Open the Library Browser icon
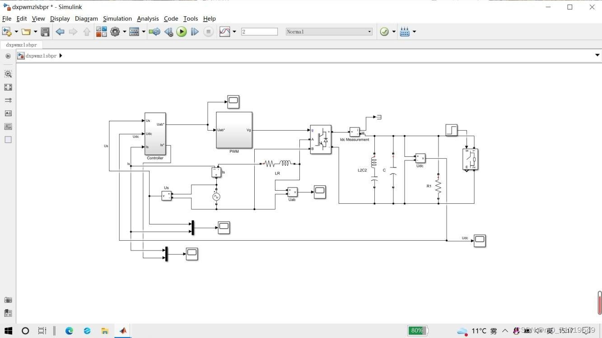Viewport: 602px width, 338px height. (x=101, y=32)
